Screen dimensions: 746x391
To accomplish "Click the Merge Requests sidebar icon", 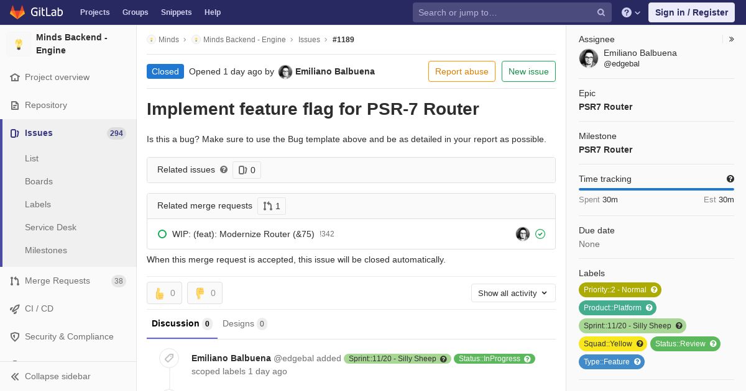I will point(15,281).
